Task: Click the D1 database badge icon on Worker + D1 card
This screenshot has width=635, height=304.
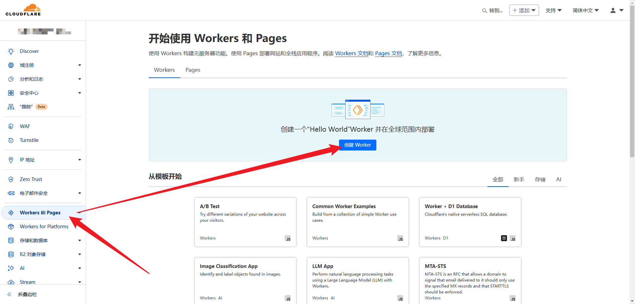Action: 504,238
